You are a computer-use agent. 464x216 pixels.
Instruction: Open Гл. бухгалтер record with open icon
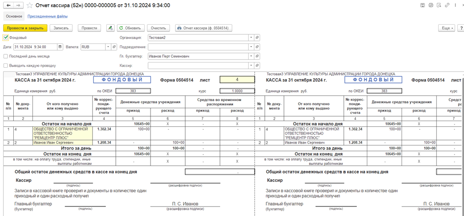point(257,56)
